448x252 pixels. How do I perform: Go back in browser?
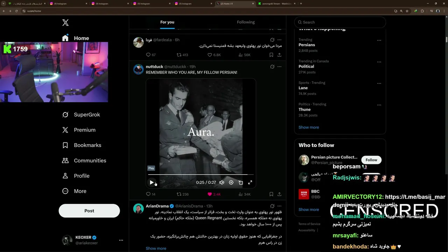pos(4,11)
